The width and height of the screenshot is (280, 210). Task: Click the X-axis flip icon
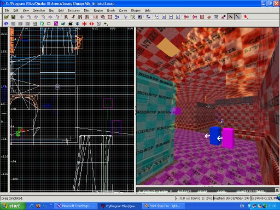[22, 17]
